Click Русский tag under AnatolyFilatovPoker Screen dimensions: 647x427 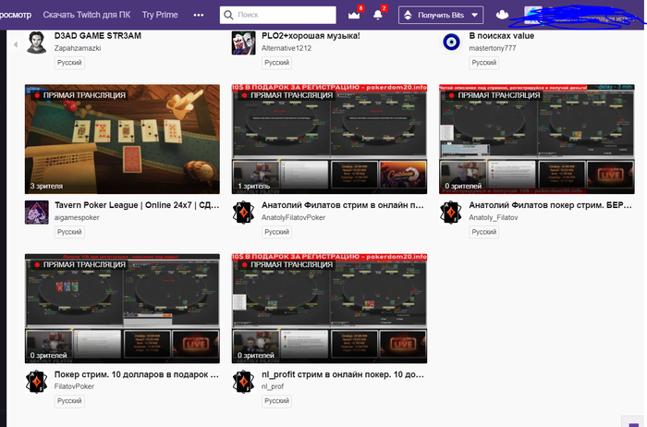tap(276, 232)
